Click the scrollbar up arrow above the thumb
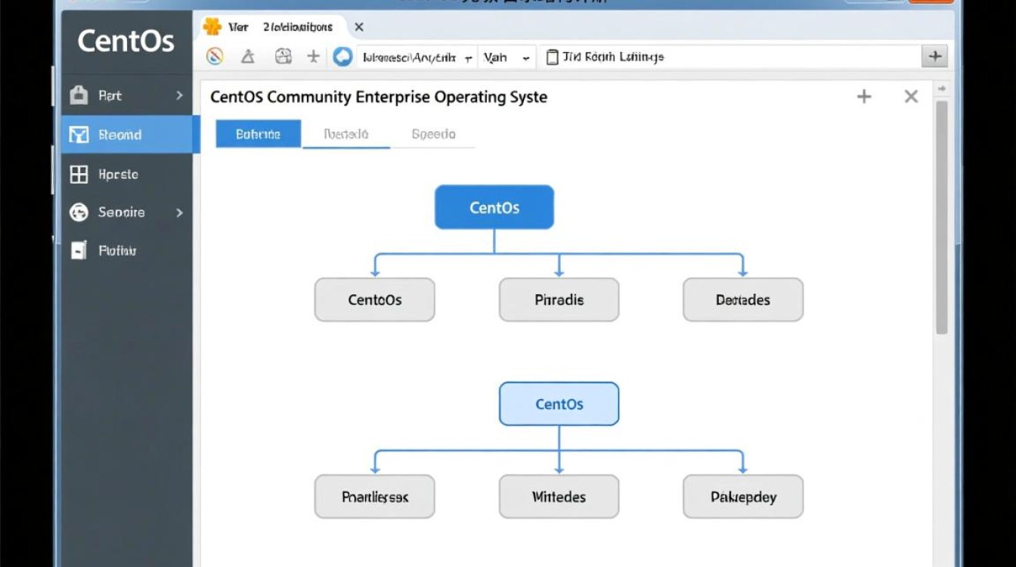 point(942,89)
